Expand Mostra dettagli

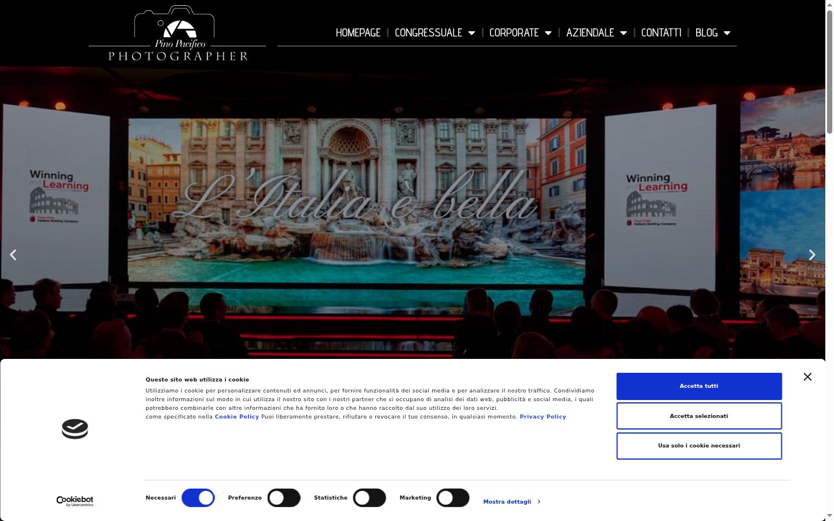[x=512, y=502]
